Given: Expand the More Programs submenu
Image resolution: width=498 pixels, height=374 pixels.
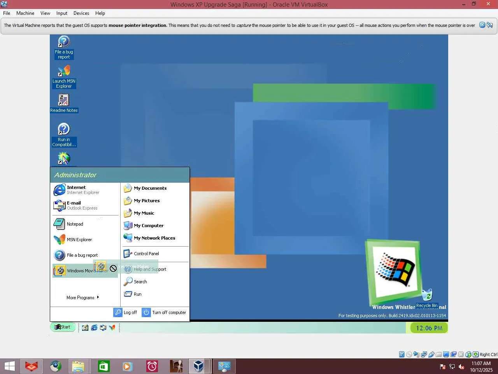Looking at the screenshot, I should (82, 298).
